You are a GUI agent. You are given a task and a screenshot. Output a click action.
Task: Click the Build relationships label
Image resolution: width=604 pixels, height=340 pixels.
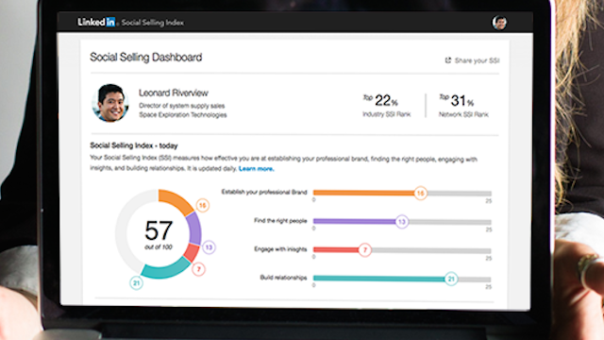point(283,278)
